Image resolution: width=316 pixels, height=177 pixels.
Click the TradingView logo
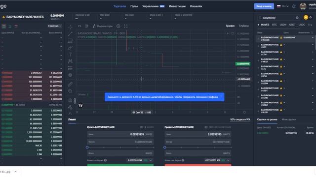(80, 105)
